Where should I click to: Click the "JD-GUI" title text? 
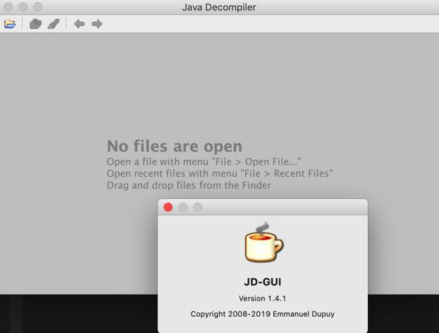263,282
